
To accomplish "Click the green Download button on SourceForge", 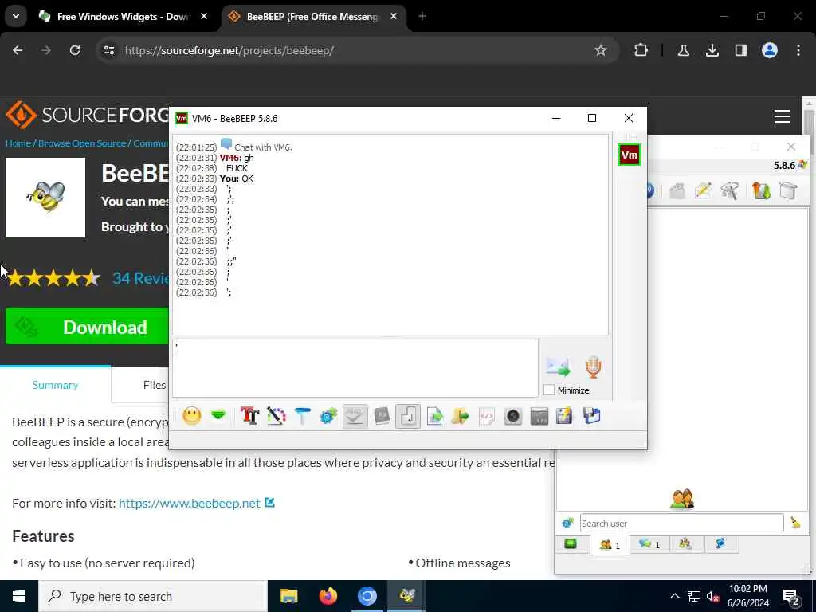I will coord(87,327).
